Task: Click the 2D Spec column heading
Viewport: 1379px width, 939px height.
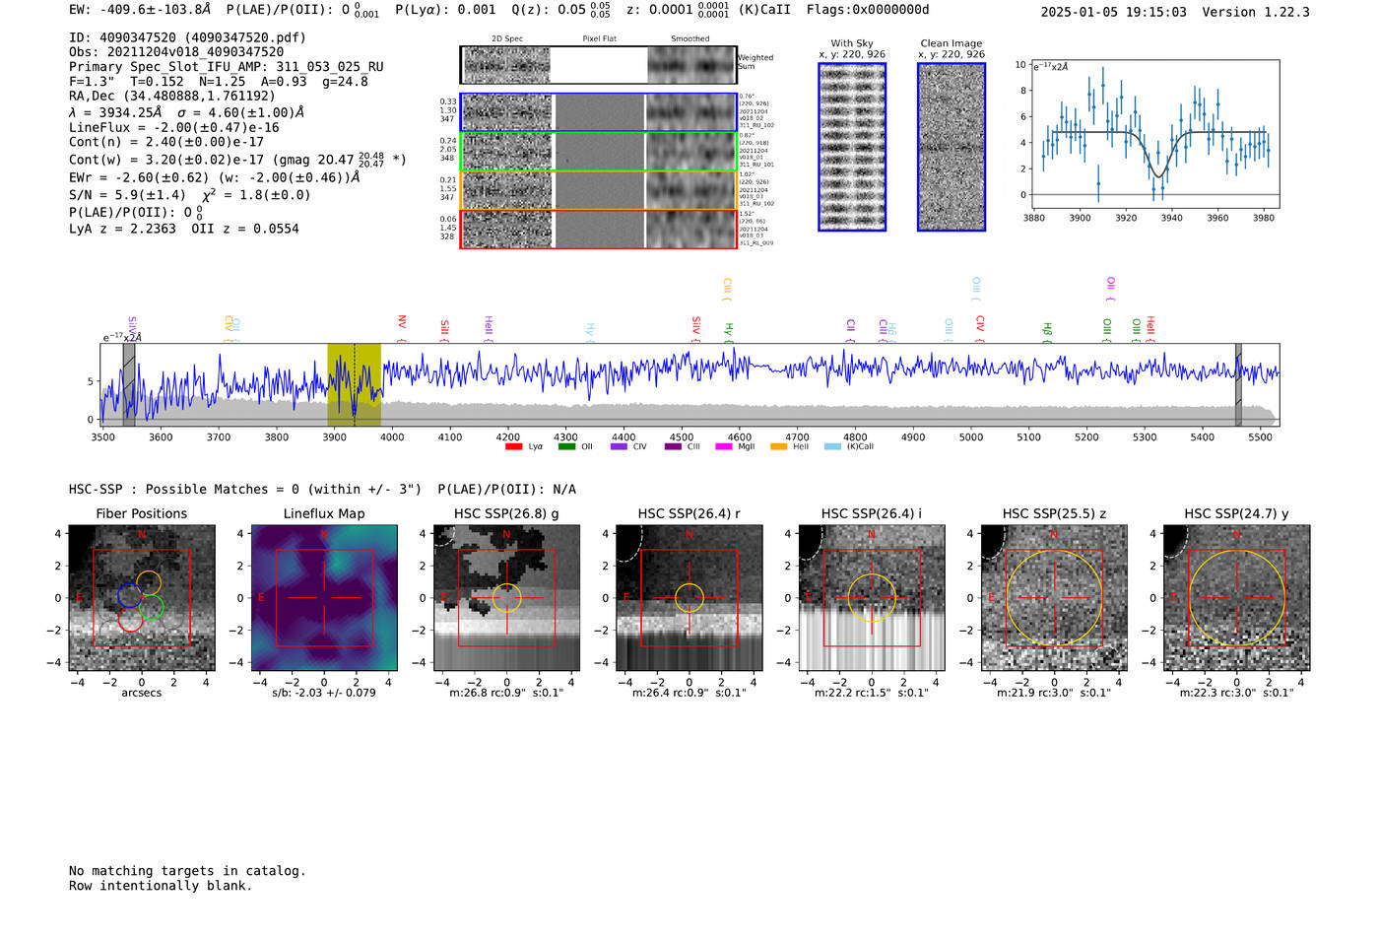Action: 507,39
